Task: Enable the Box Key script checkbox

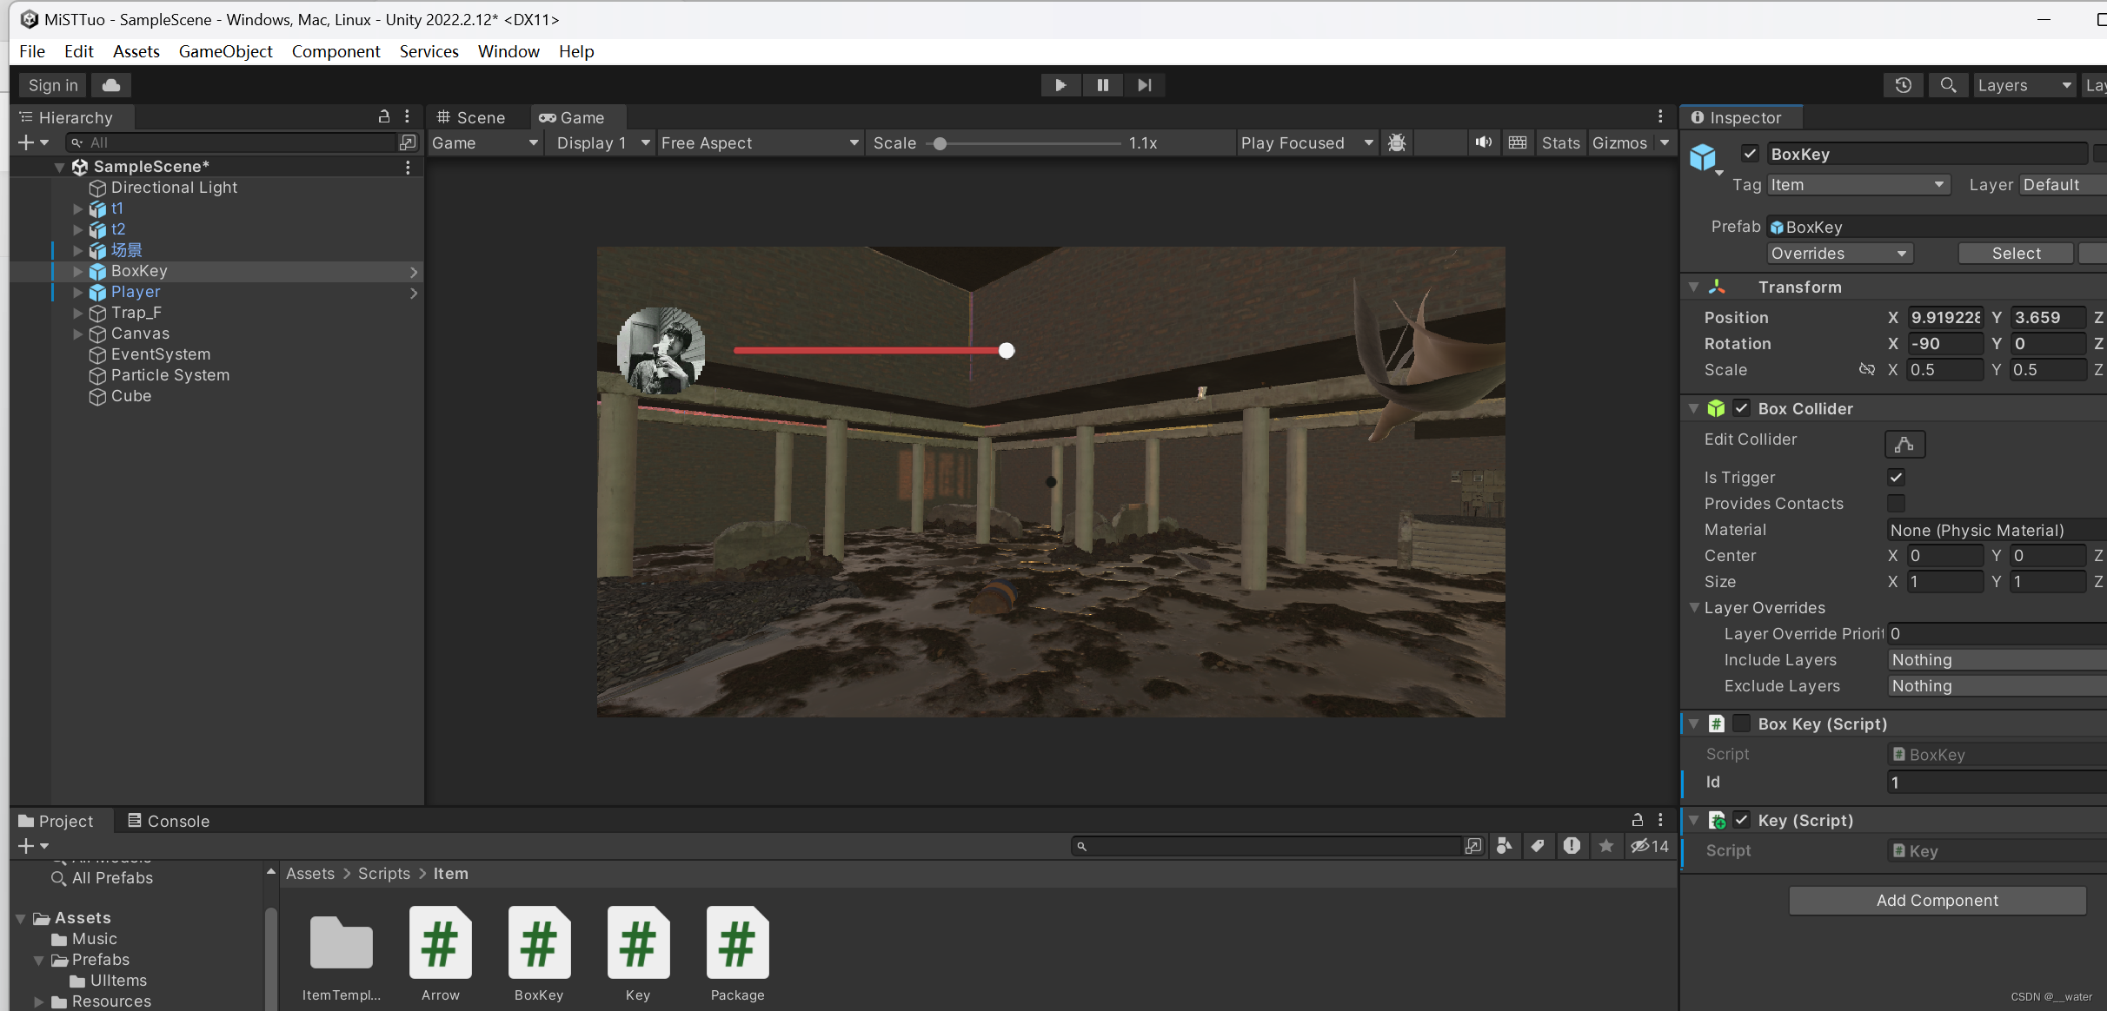Action: pos(1742,724)
